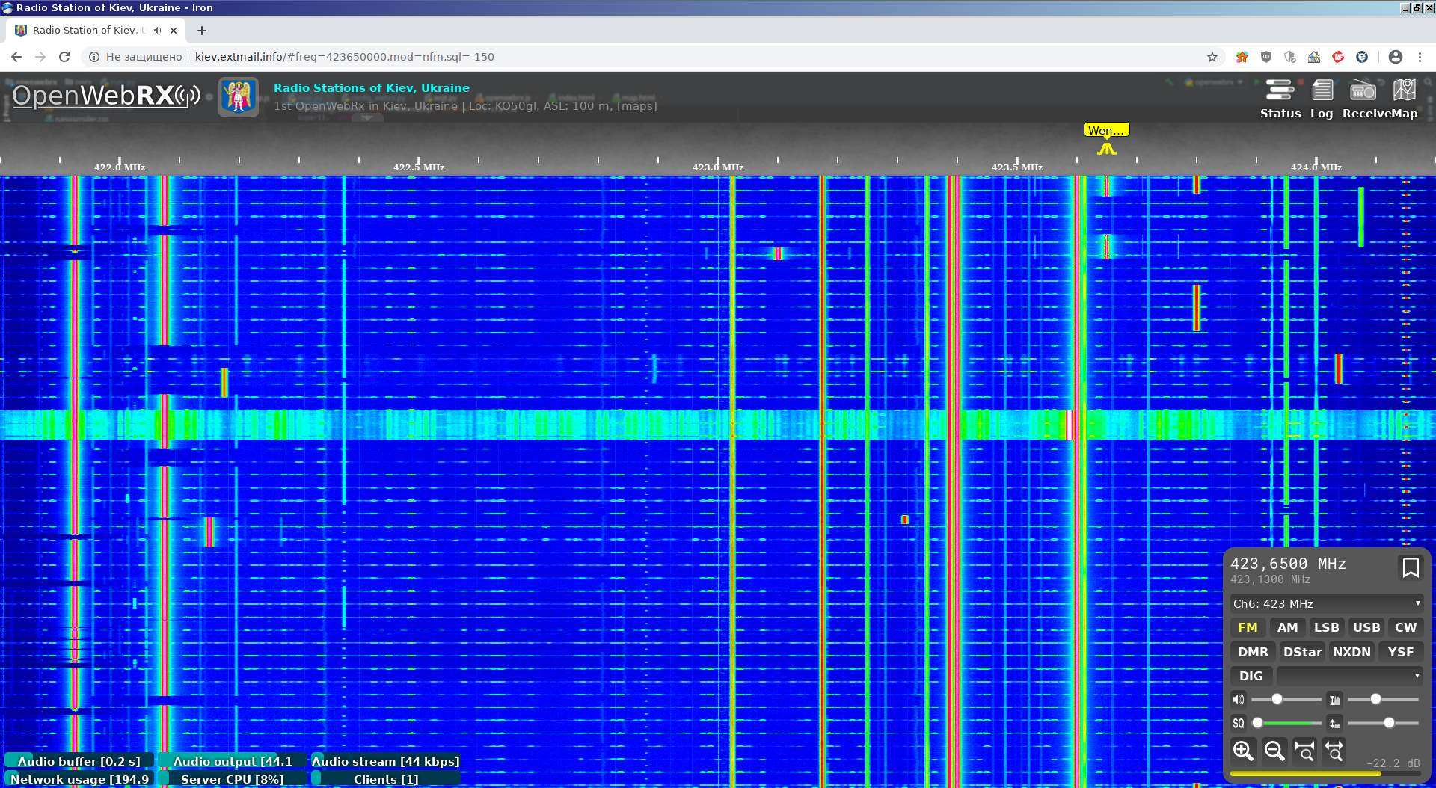
Task: Mute audio with the speaker icon
Action: 1239,700
